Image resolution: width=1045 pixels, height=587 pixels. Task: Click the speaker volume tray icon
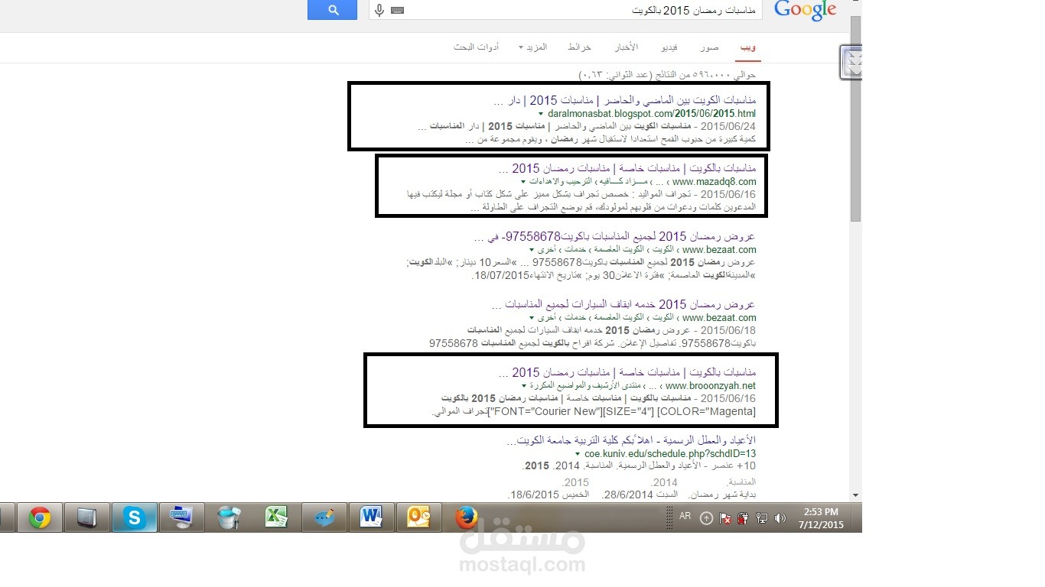[780, 518]
